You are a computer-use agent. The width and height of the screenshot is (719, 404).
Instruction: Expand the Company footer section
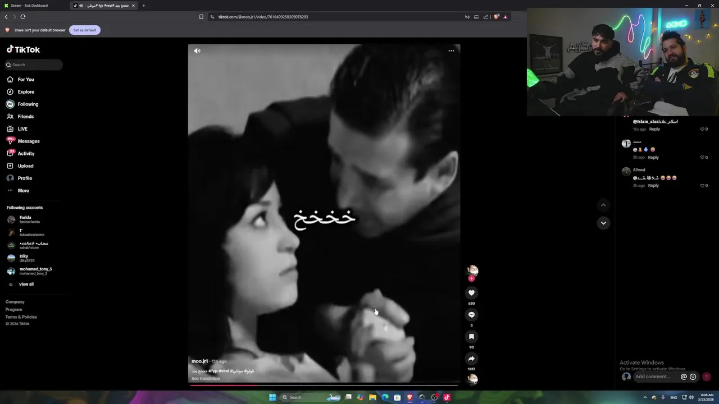tap(15, 302)
